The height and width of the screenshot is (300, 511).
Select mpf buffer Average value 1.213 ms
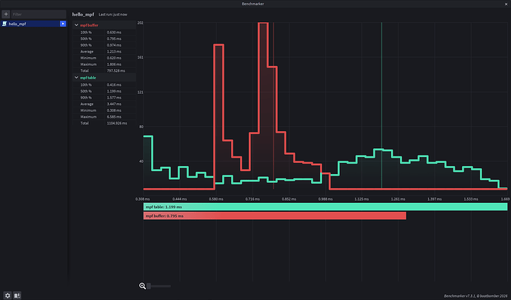point(114,52)
